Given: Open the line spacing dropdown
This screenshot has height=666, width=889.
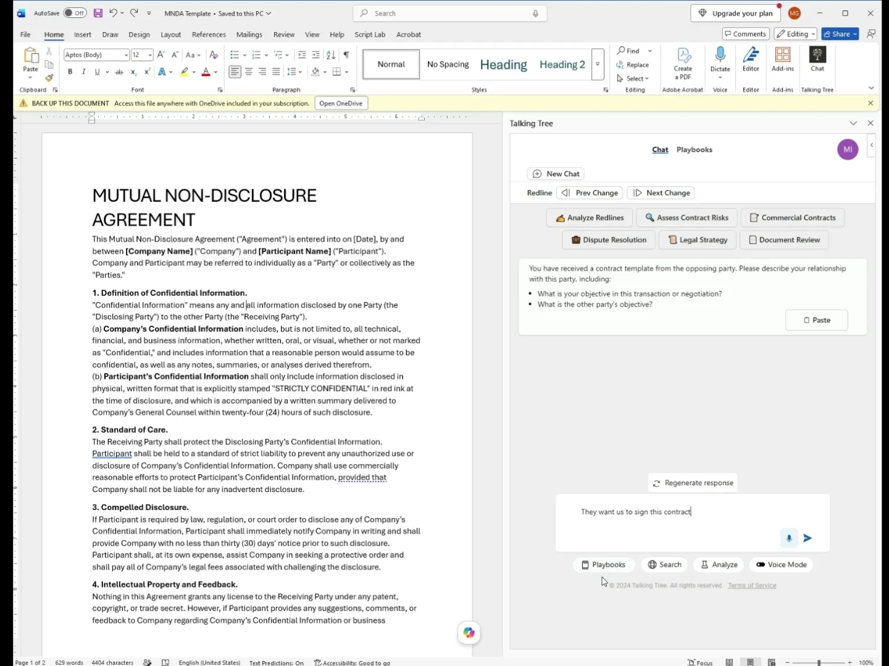Looking at the screenshot, I should [x=294, y=72].
